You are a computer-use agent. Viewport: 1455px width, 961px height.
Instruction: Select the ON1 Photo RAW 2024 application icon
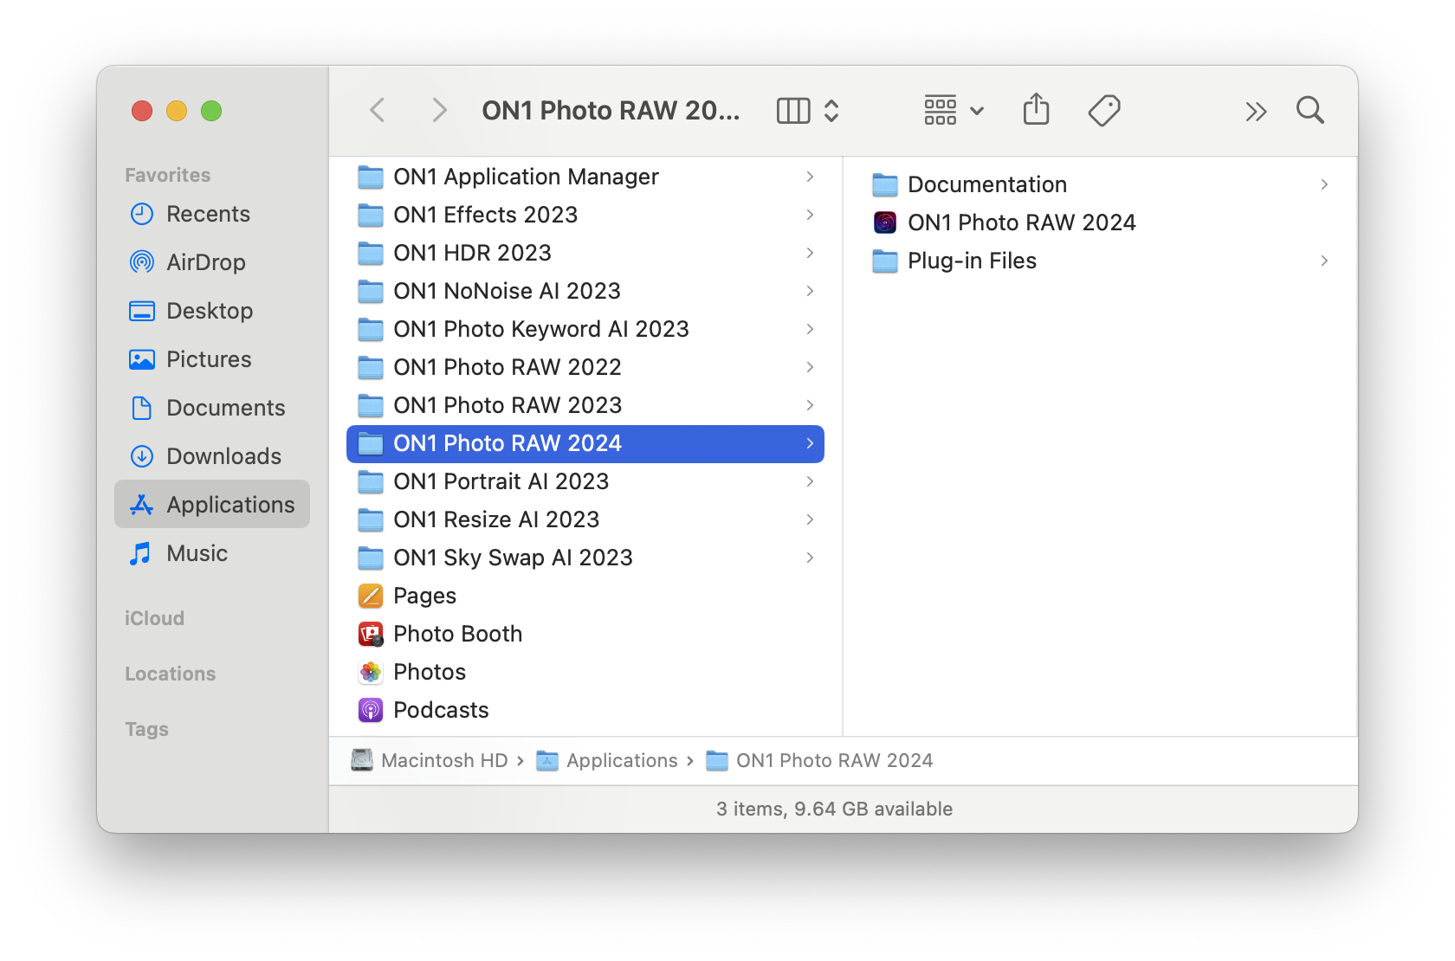coord(885,223)
